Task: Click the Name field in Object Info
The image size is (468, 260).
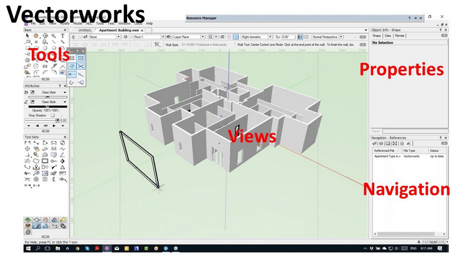Action: point(413,131)
